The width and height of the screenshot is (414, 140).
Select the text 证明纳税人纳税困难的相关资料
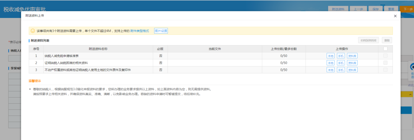[x=66, y=63]
